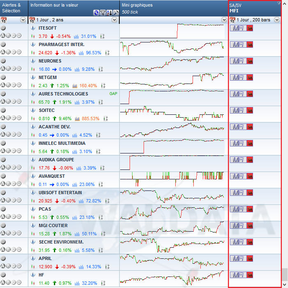The width and height of the screenshot is (288, 288).
Task: Expand the Alertes & Sélection column dropdown
Action: point(23,20)
